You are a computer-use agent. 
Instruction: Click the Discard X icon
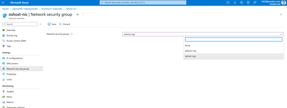click(x=60, y=24)
